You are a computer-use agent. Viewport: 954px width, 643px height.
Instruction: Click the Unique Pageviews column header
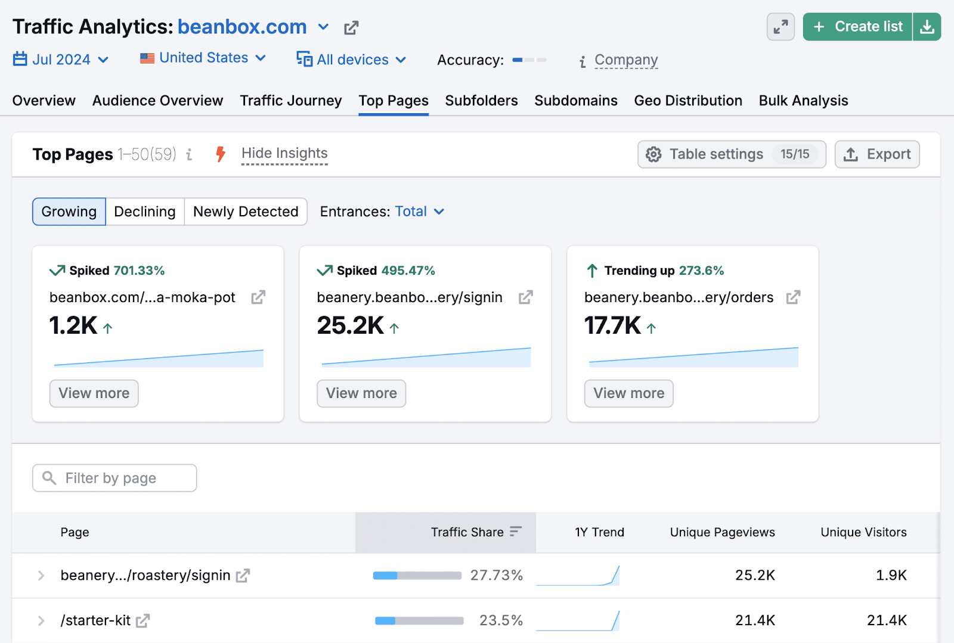722,532
